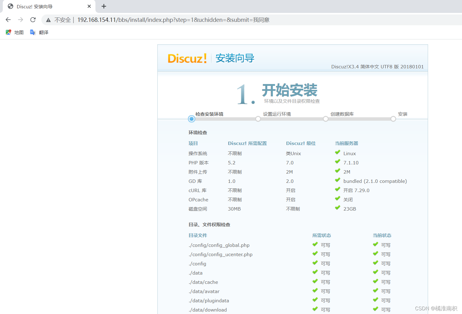Click the green check in the 附件上传 row
462x314 pixels.
click(338, 171)
